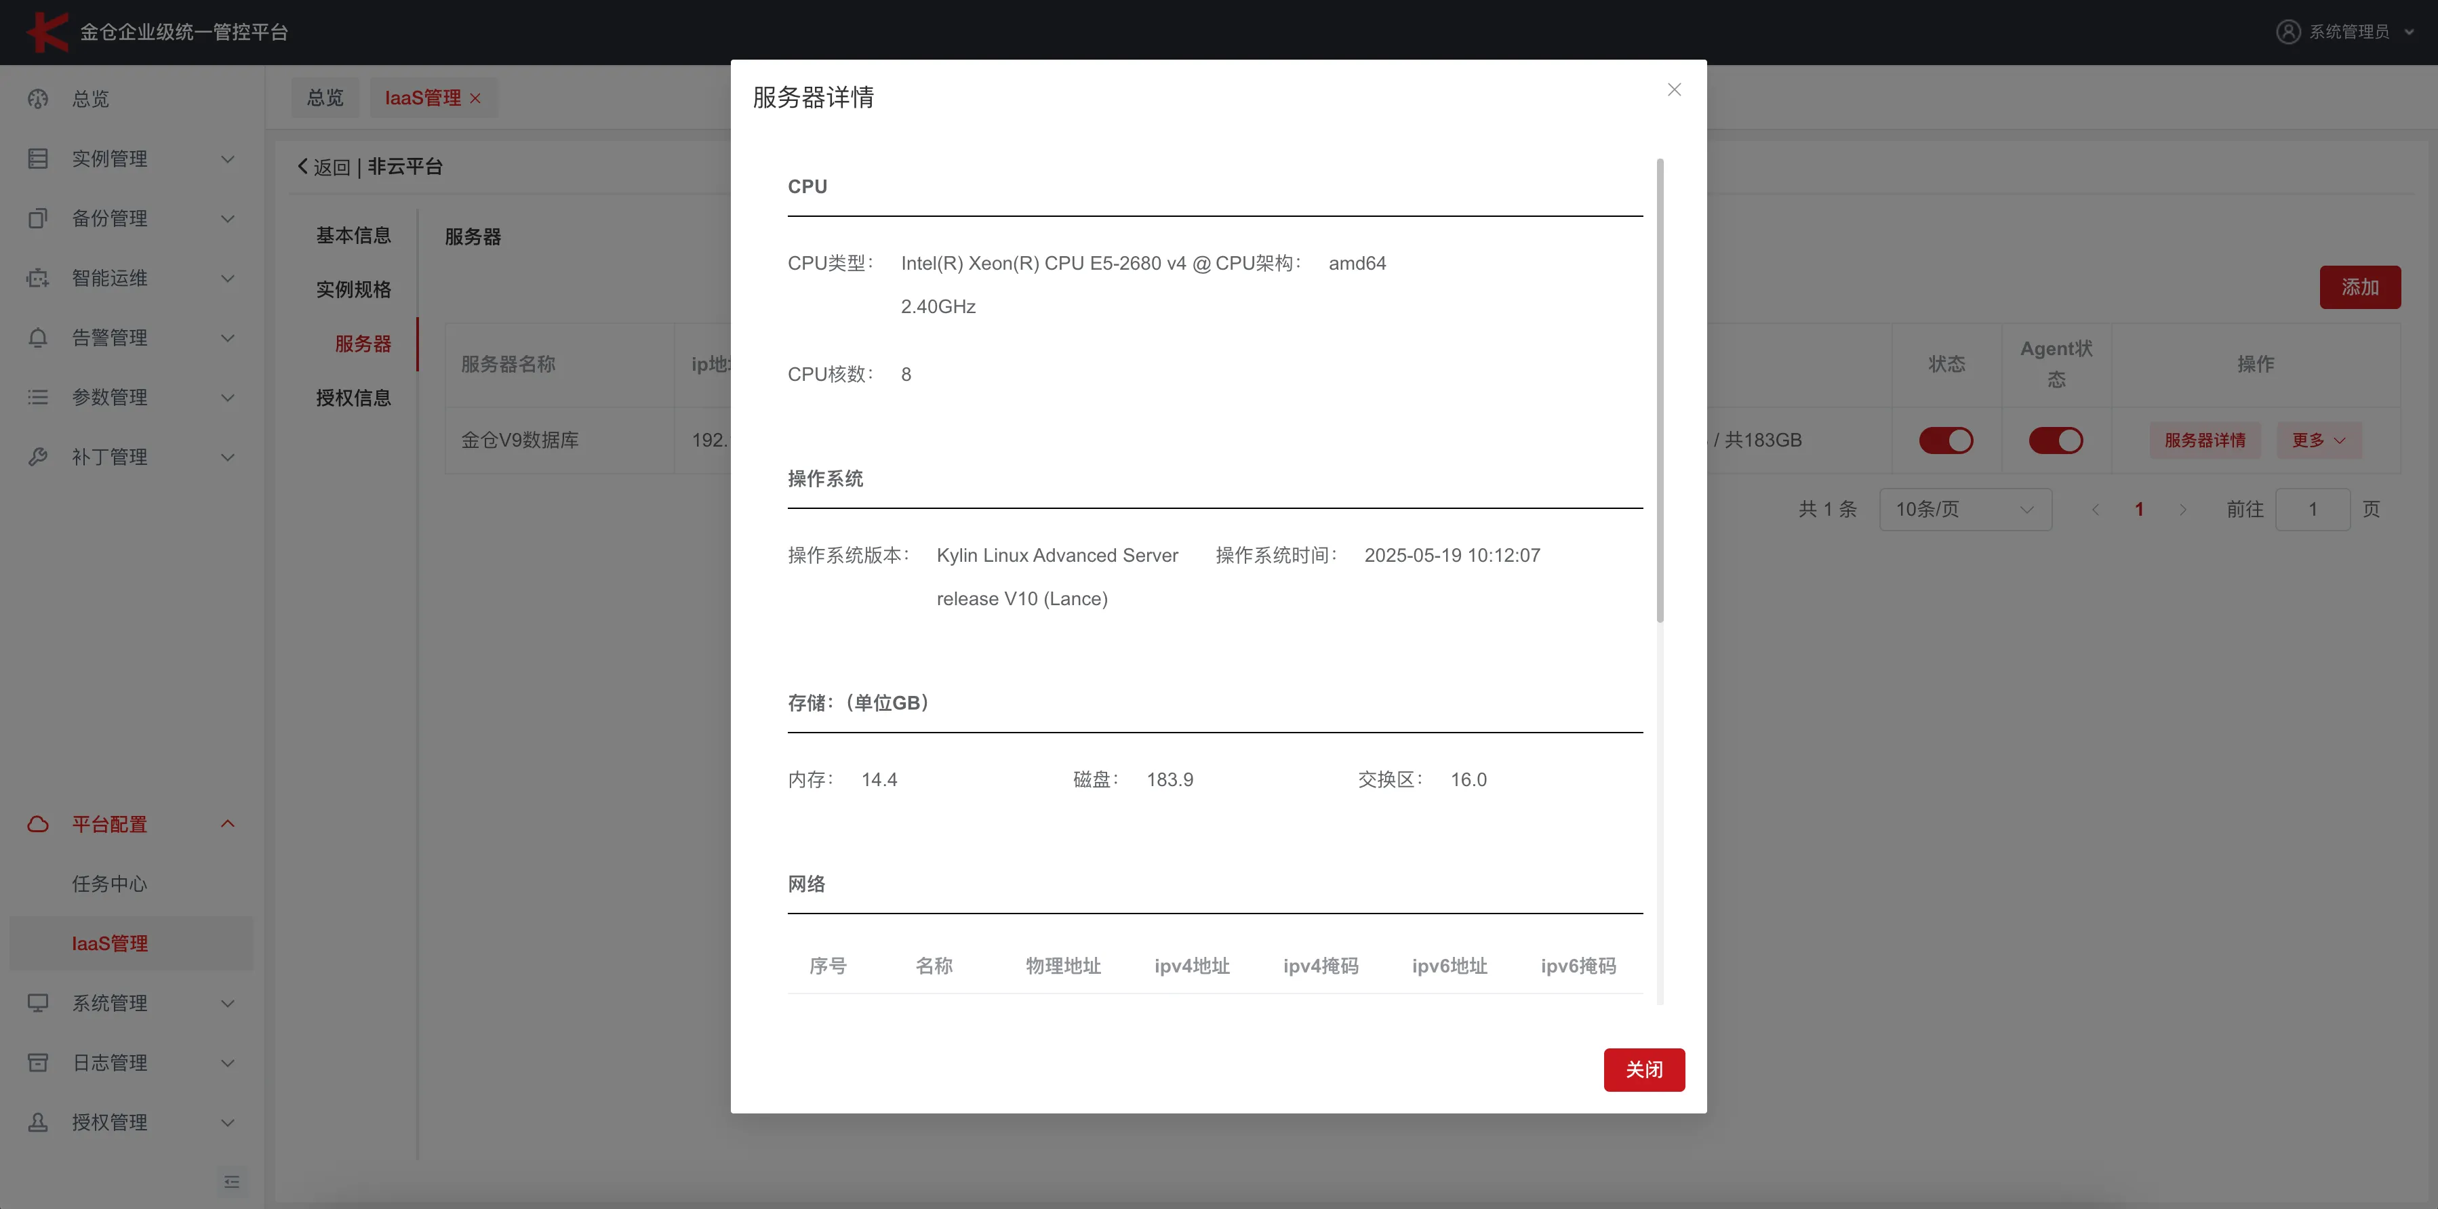
Task: Click the sidebar collapse icon at bottom left
Action: click(232, 1182)
